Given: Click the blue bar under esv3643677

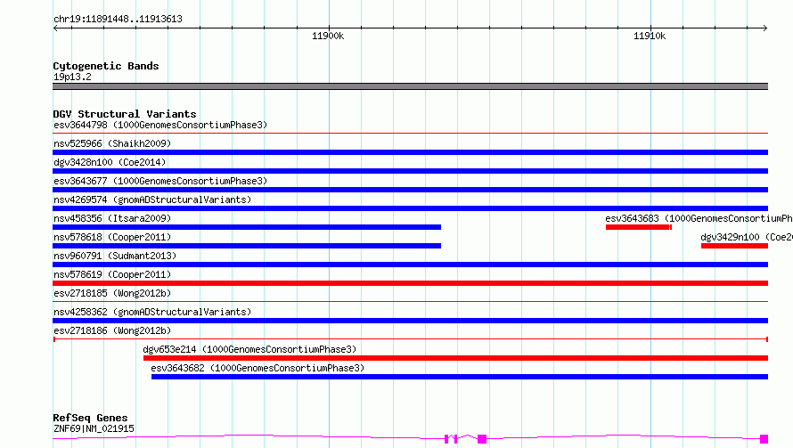Looking at the screenshot, I should (x=410, y=190).
